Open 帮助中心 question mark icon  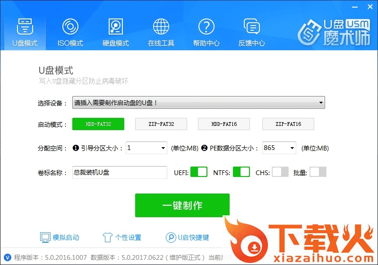pos(206,26)
